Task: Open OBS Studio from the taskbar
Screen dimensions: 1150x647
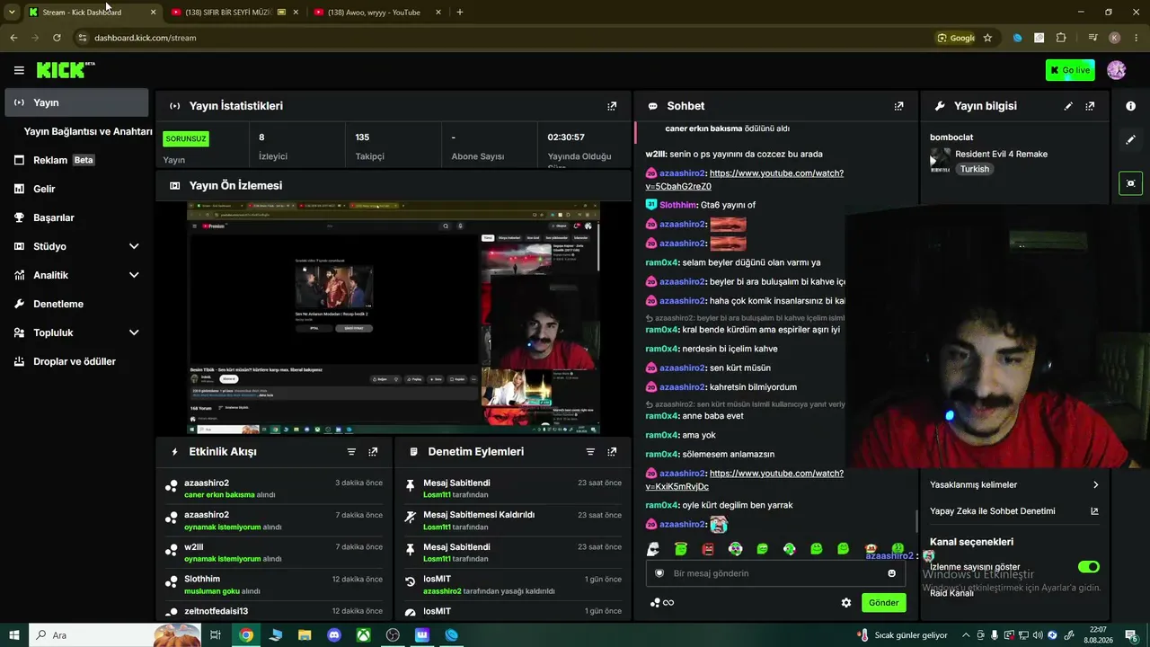Action: (393, 635)
